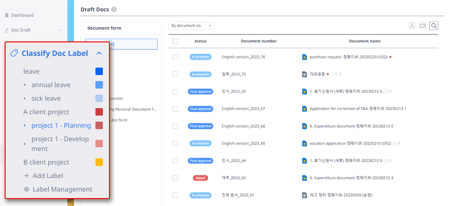449x206 pixels.
Task: Click the Reject status badge
Action: click(200, 178)
